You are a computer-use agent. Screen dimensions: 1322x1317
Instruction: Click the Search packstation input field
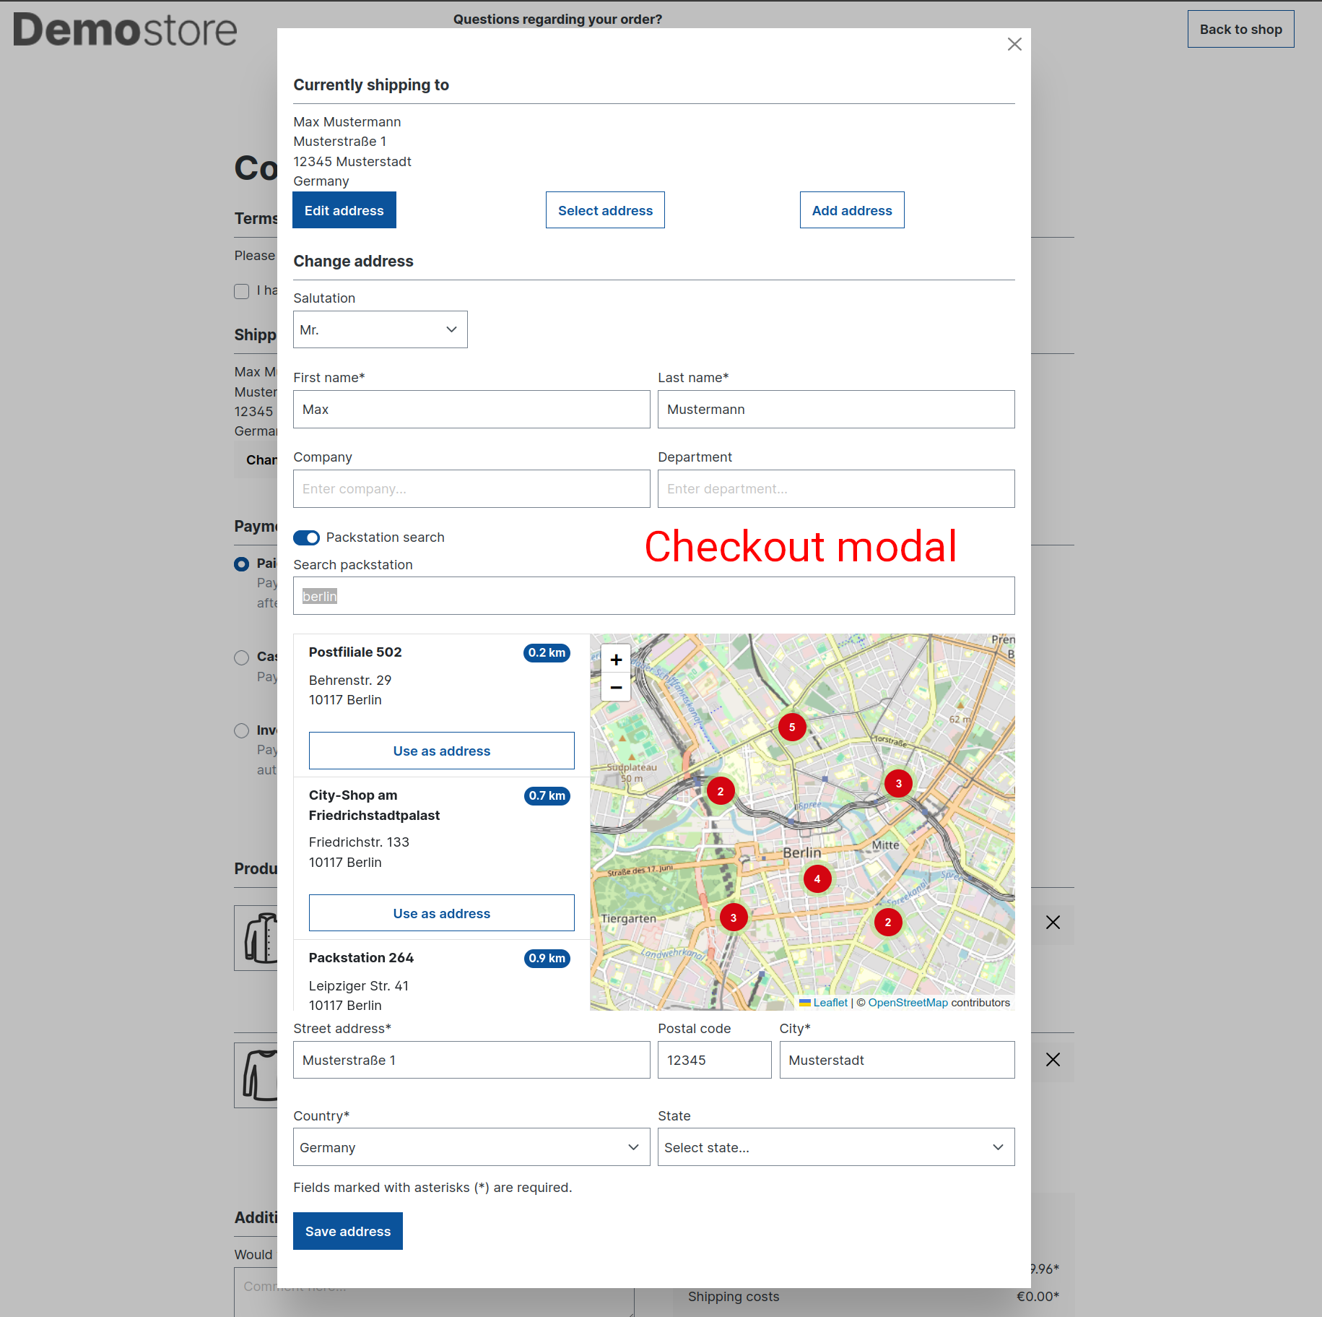click(654, 596)
